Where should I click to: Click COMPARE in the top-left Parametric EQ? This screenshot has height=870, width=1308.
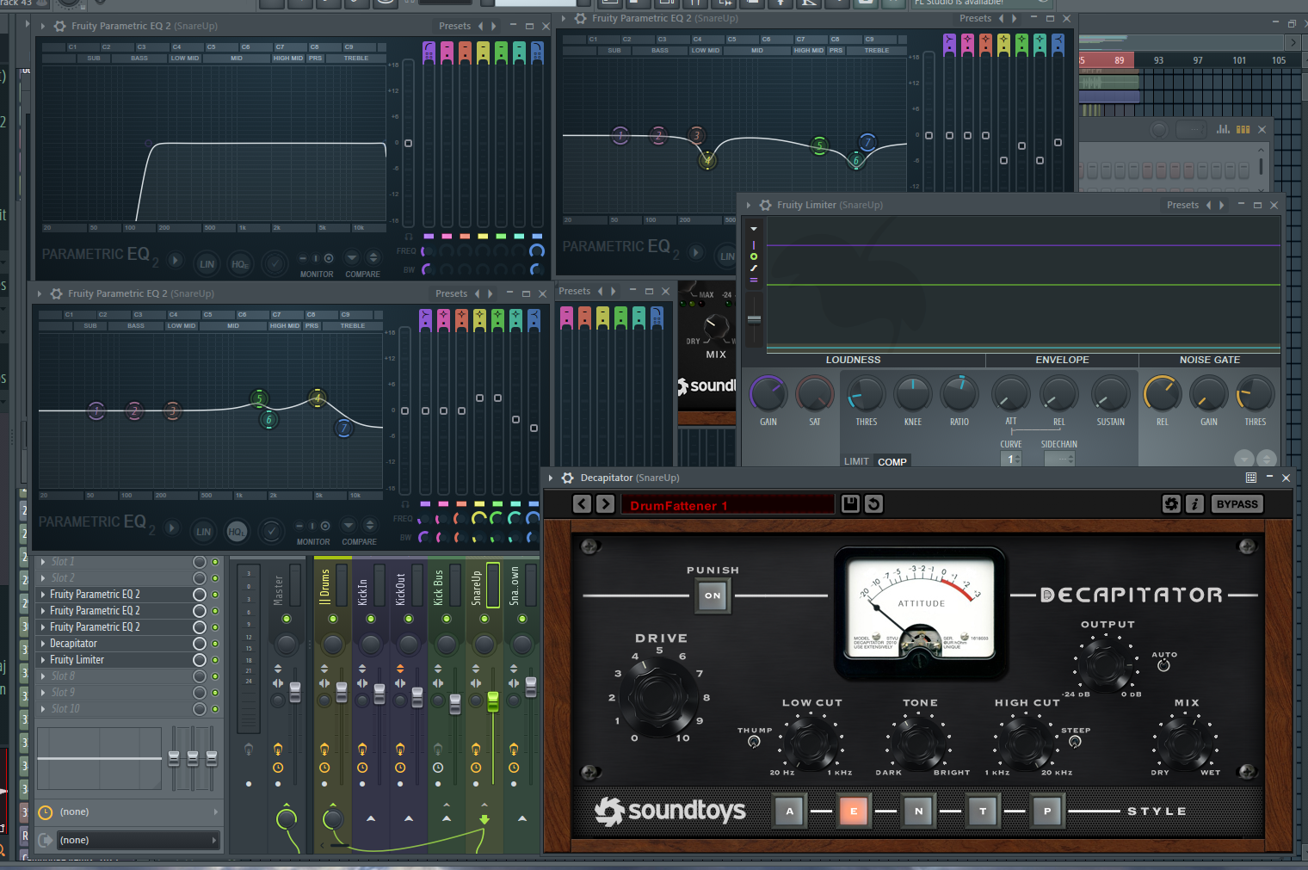tap(362, 274)
